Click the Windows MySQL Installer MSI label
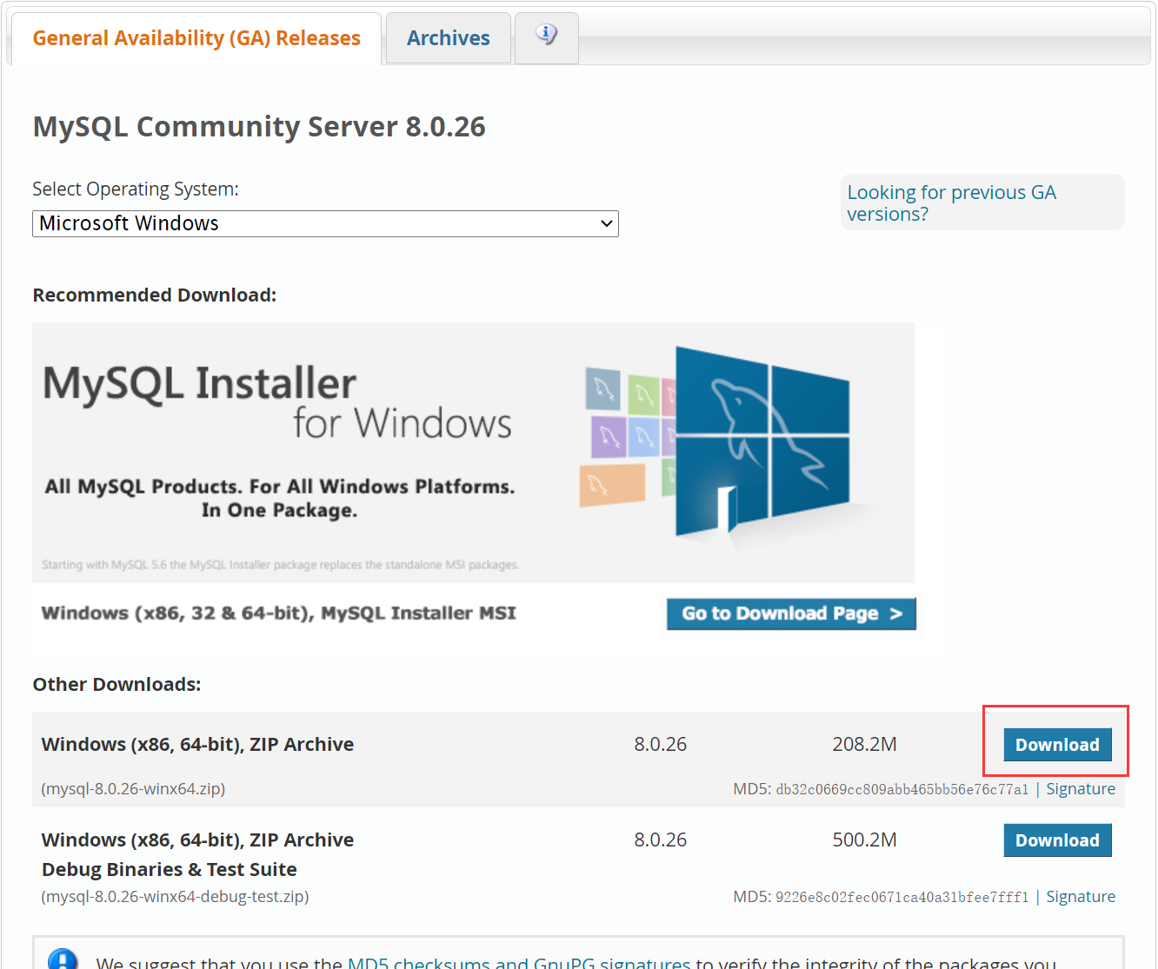This screenshot has width=1158, height=969. 278,614
